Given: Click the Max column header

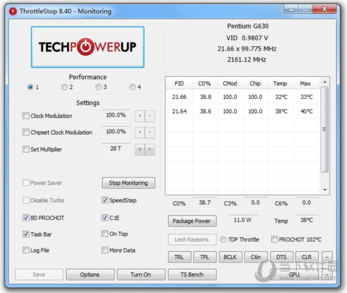Looking at the screenshot, I should point(305,84).
